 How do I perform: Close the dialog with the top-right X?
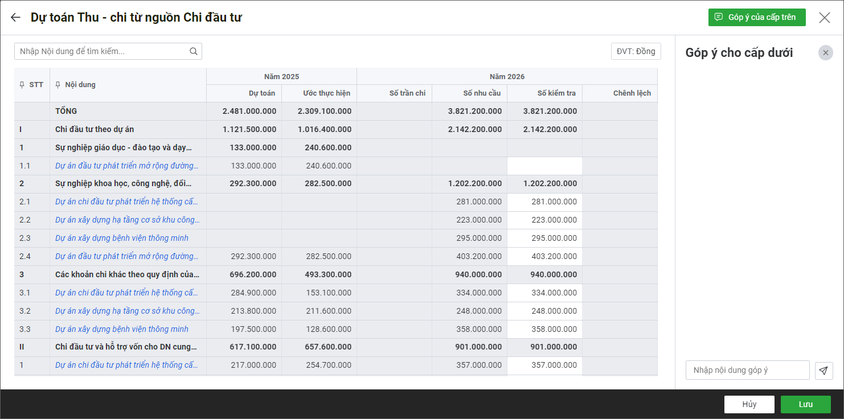pyautogui.click(x=824, y=18)
